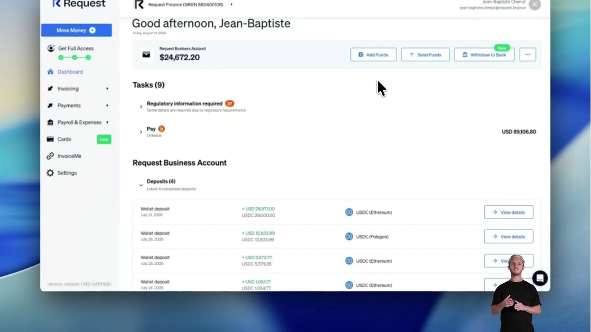Click the JC user avatar
Viewport: 591px width, 332px height.
(535, 5)
